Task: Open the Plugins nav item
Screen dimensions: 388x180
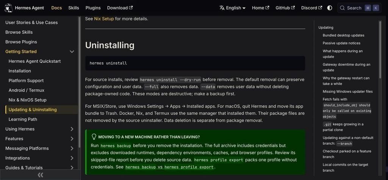Action: point(93,8)
